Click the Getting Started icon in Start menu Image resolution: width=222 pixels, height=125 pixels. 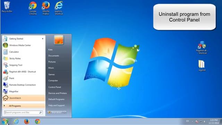point(6,39)
